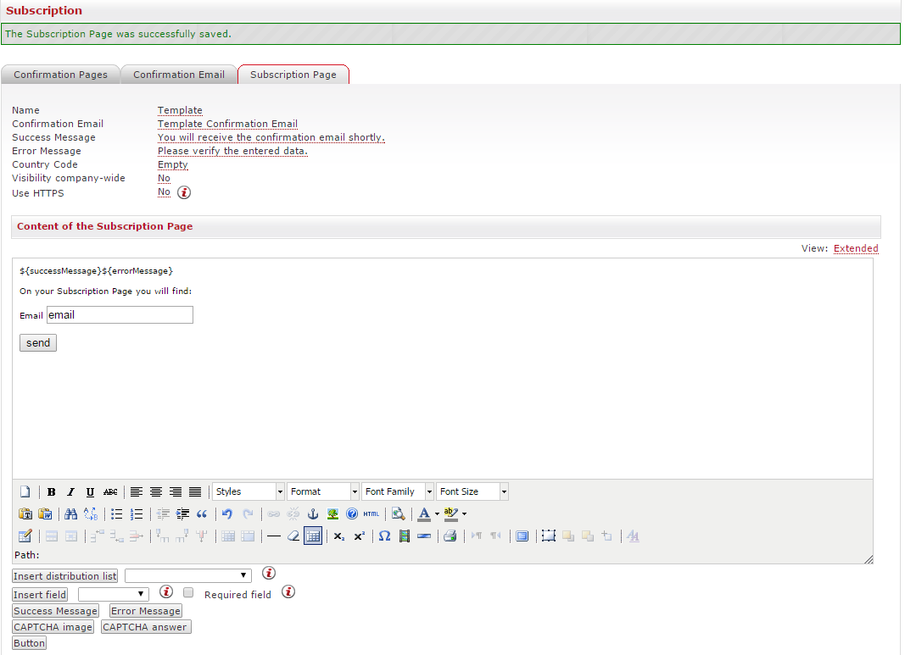The height and width of the screenshot is (655, 905).
Task: Open the Confirmation Email tab
Action: coord(179,75)
